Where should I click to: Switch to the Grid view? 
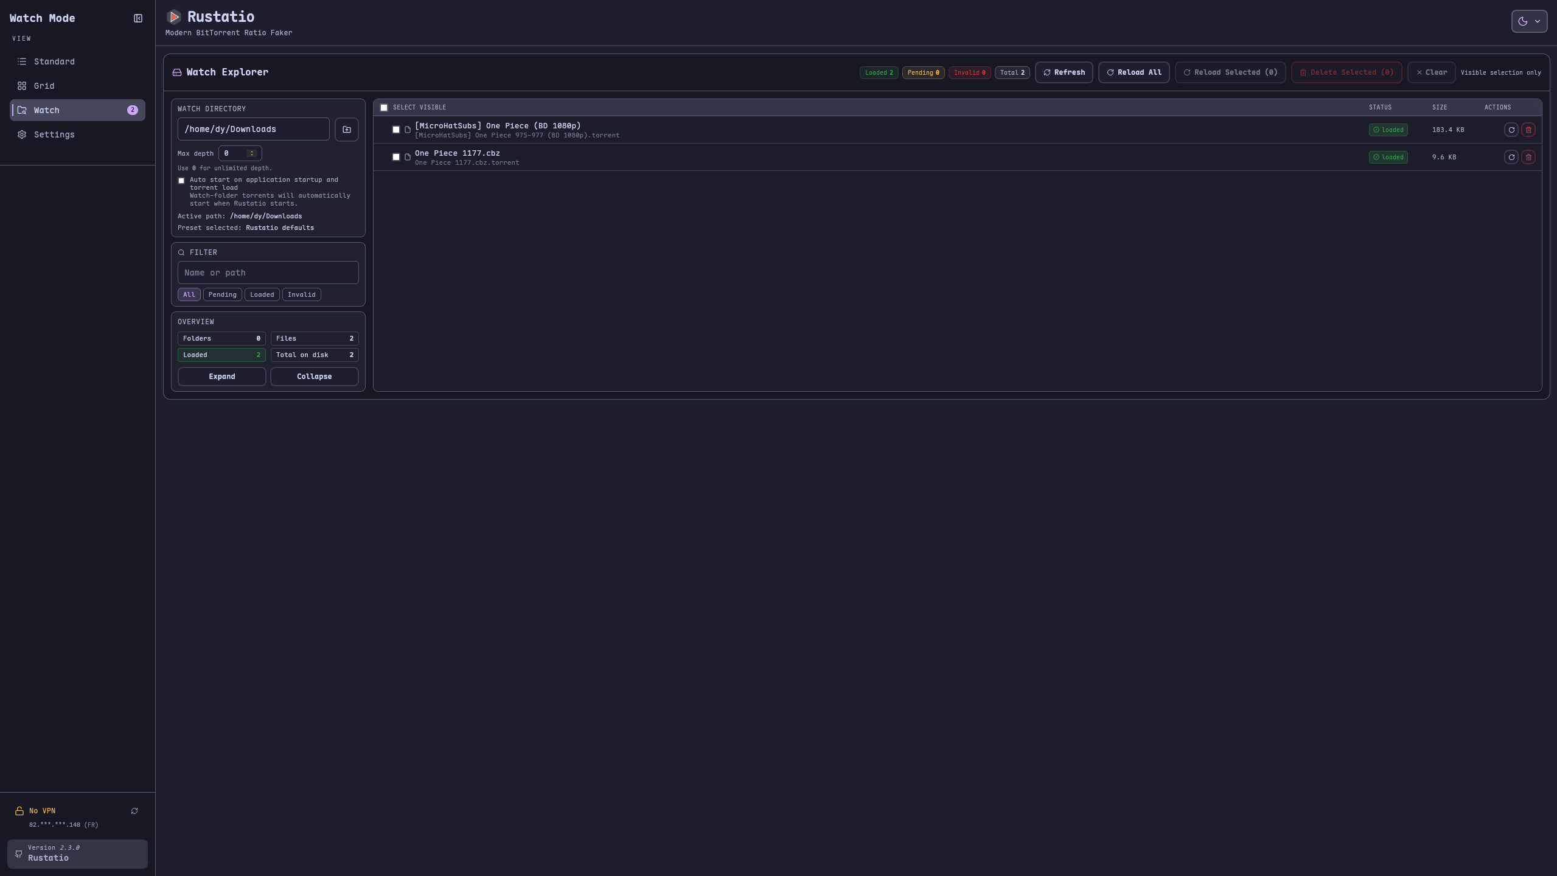click(44, 86)
